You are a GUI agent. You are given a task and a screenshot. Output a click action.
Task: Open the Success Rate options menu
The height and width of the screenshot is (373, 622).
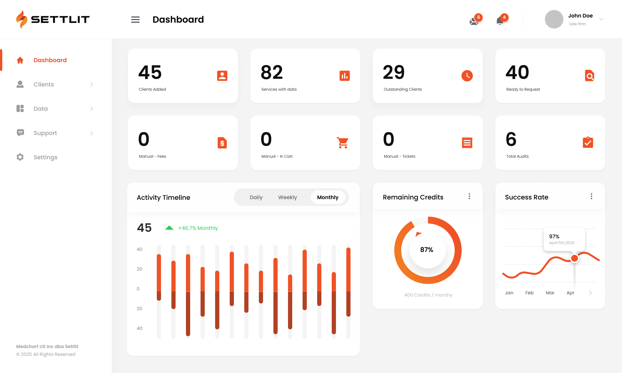[x=592, y=196]
